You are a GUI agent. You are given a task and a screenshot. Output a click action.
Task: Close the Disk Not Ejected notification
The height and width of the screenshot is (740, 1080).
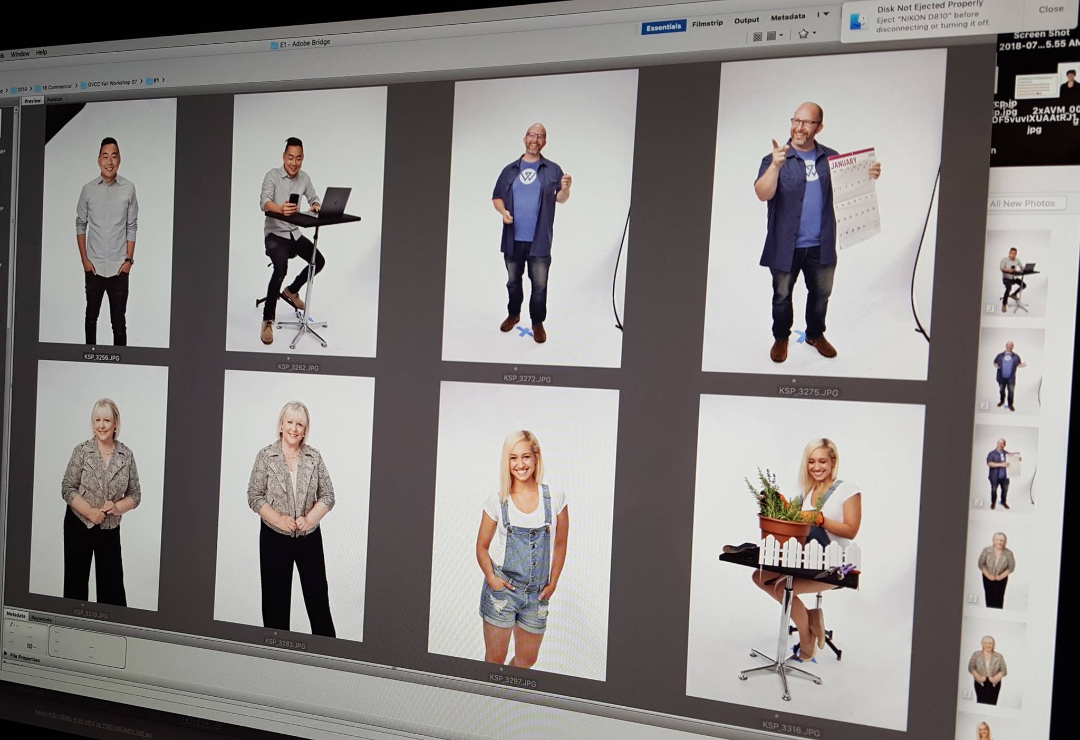(x=1050, y=9)
